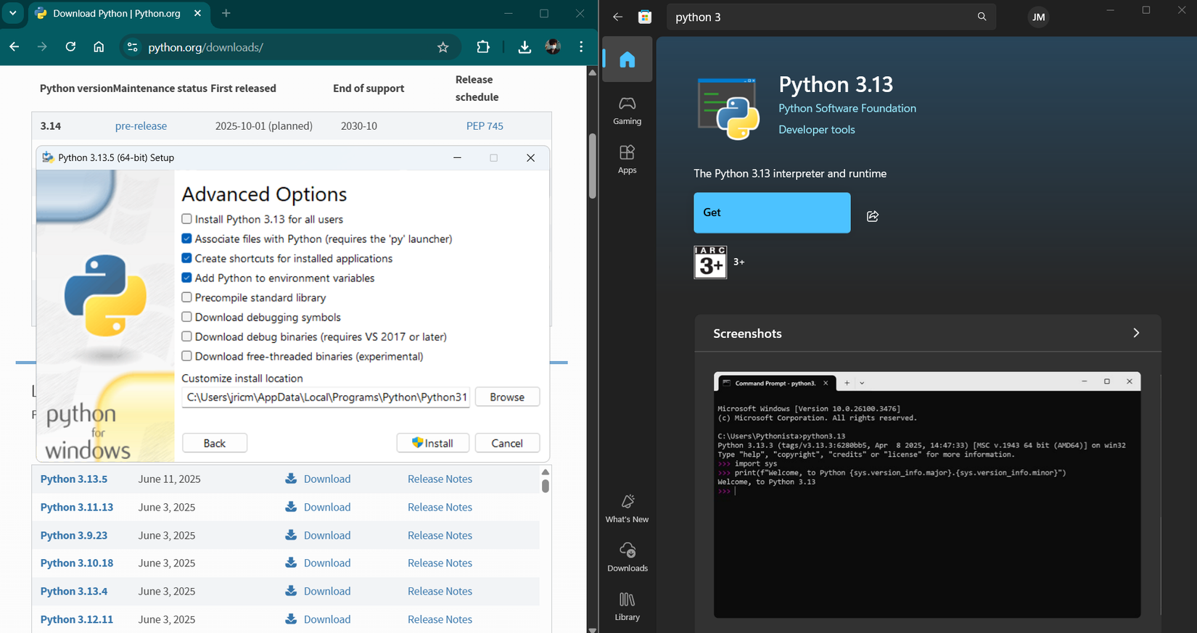
Task: Open the Chrome extensions puzzle icon
Action: coord(483,47)
